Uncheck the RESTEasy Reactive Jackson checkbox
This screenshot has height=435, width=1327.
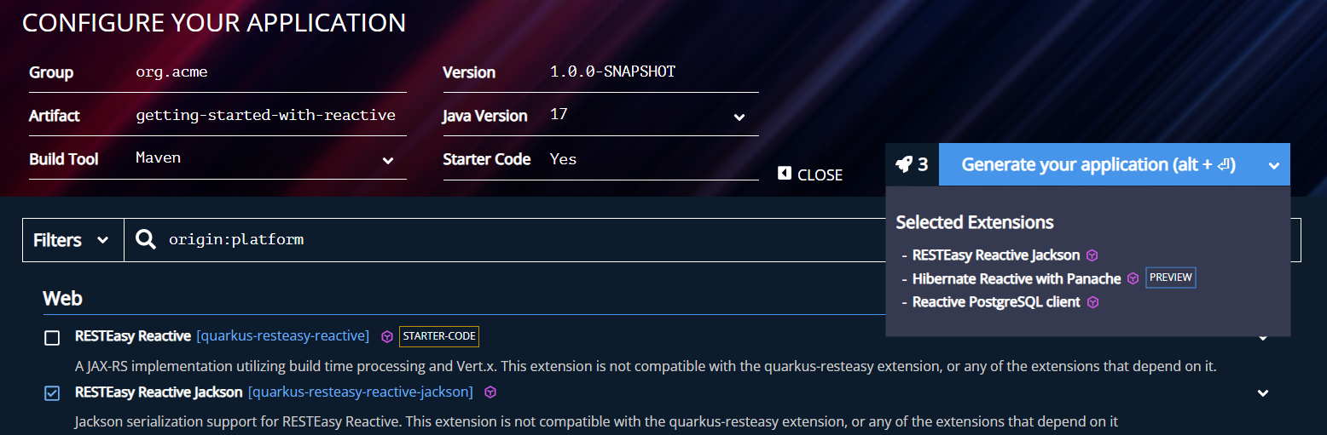(x=52, y=393)
